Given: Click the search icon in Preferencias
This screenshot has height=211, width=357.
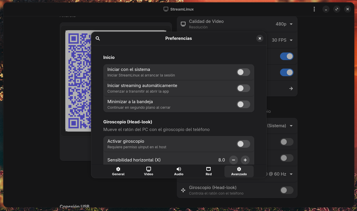Looking at the screenshot, I should coord(98,38).
